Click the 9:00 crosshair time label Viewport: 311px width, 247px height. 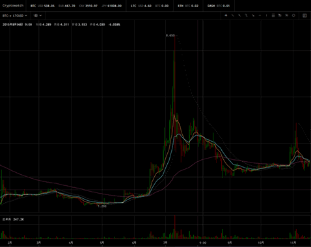[x=203, y=242]
